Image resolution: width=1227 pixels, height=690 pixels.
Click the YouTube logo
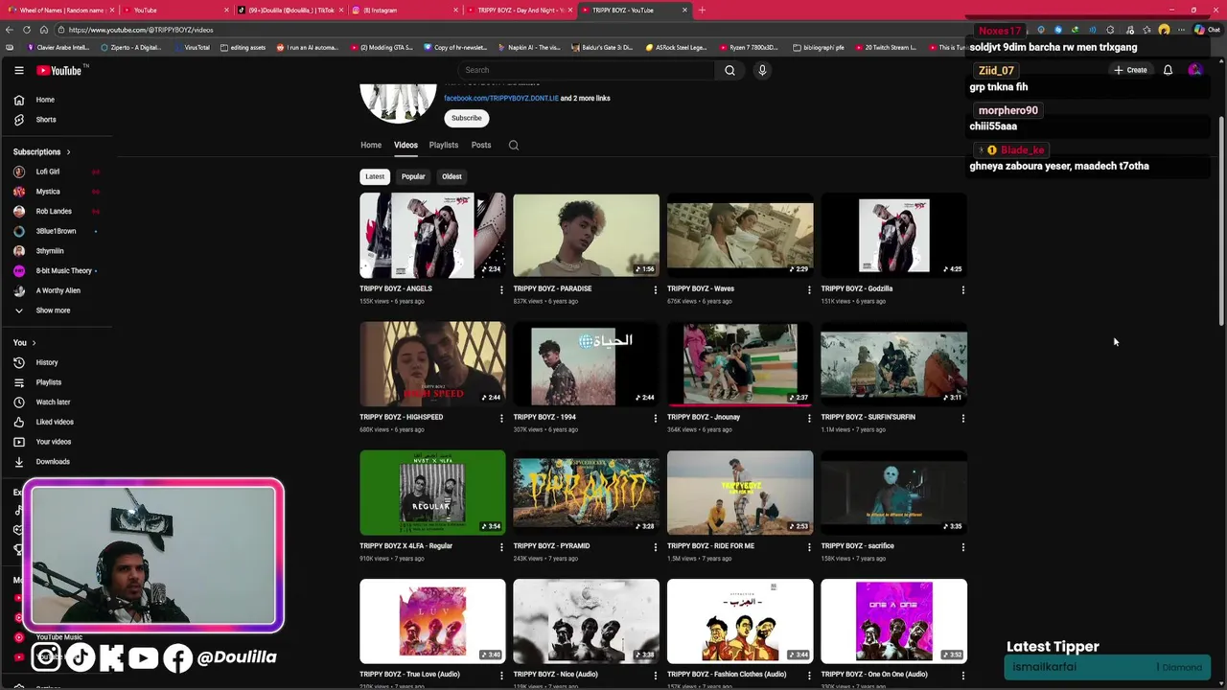[59, 70]
